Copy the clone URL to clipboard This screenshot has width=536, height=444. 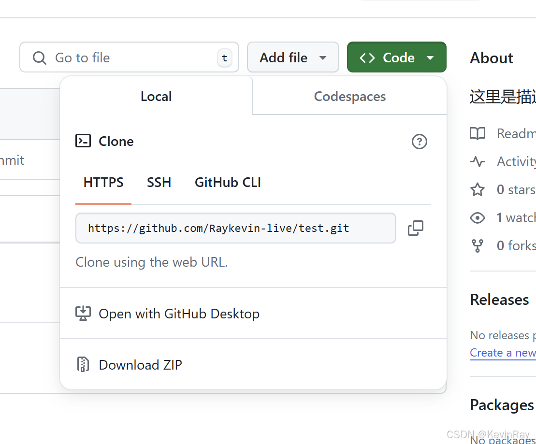tap(416, 228)
